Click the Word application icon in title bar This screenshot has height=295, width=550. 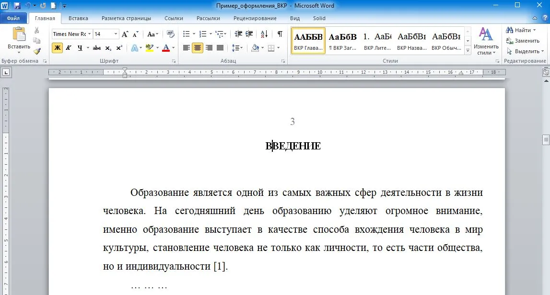point(5,6)
